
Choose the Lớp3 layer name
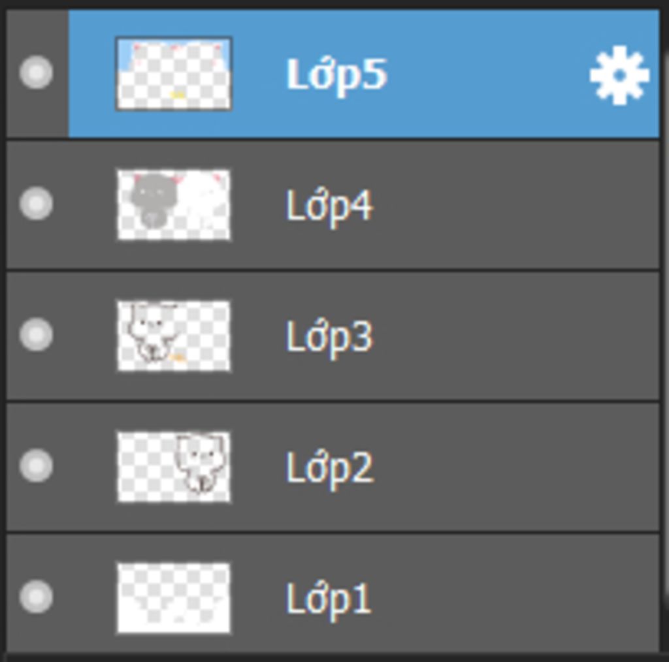click(329, 338)
